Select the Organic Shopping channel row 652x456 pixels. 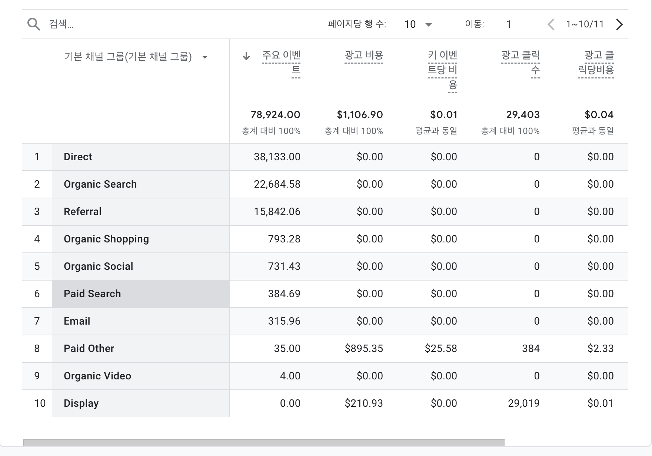325,239
